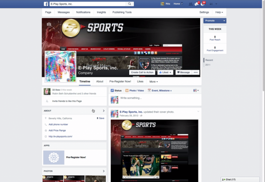Viewport: 265px width, 182px height.
Task: Click the Post Reach stat
Action: tap(215, 38)
